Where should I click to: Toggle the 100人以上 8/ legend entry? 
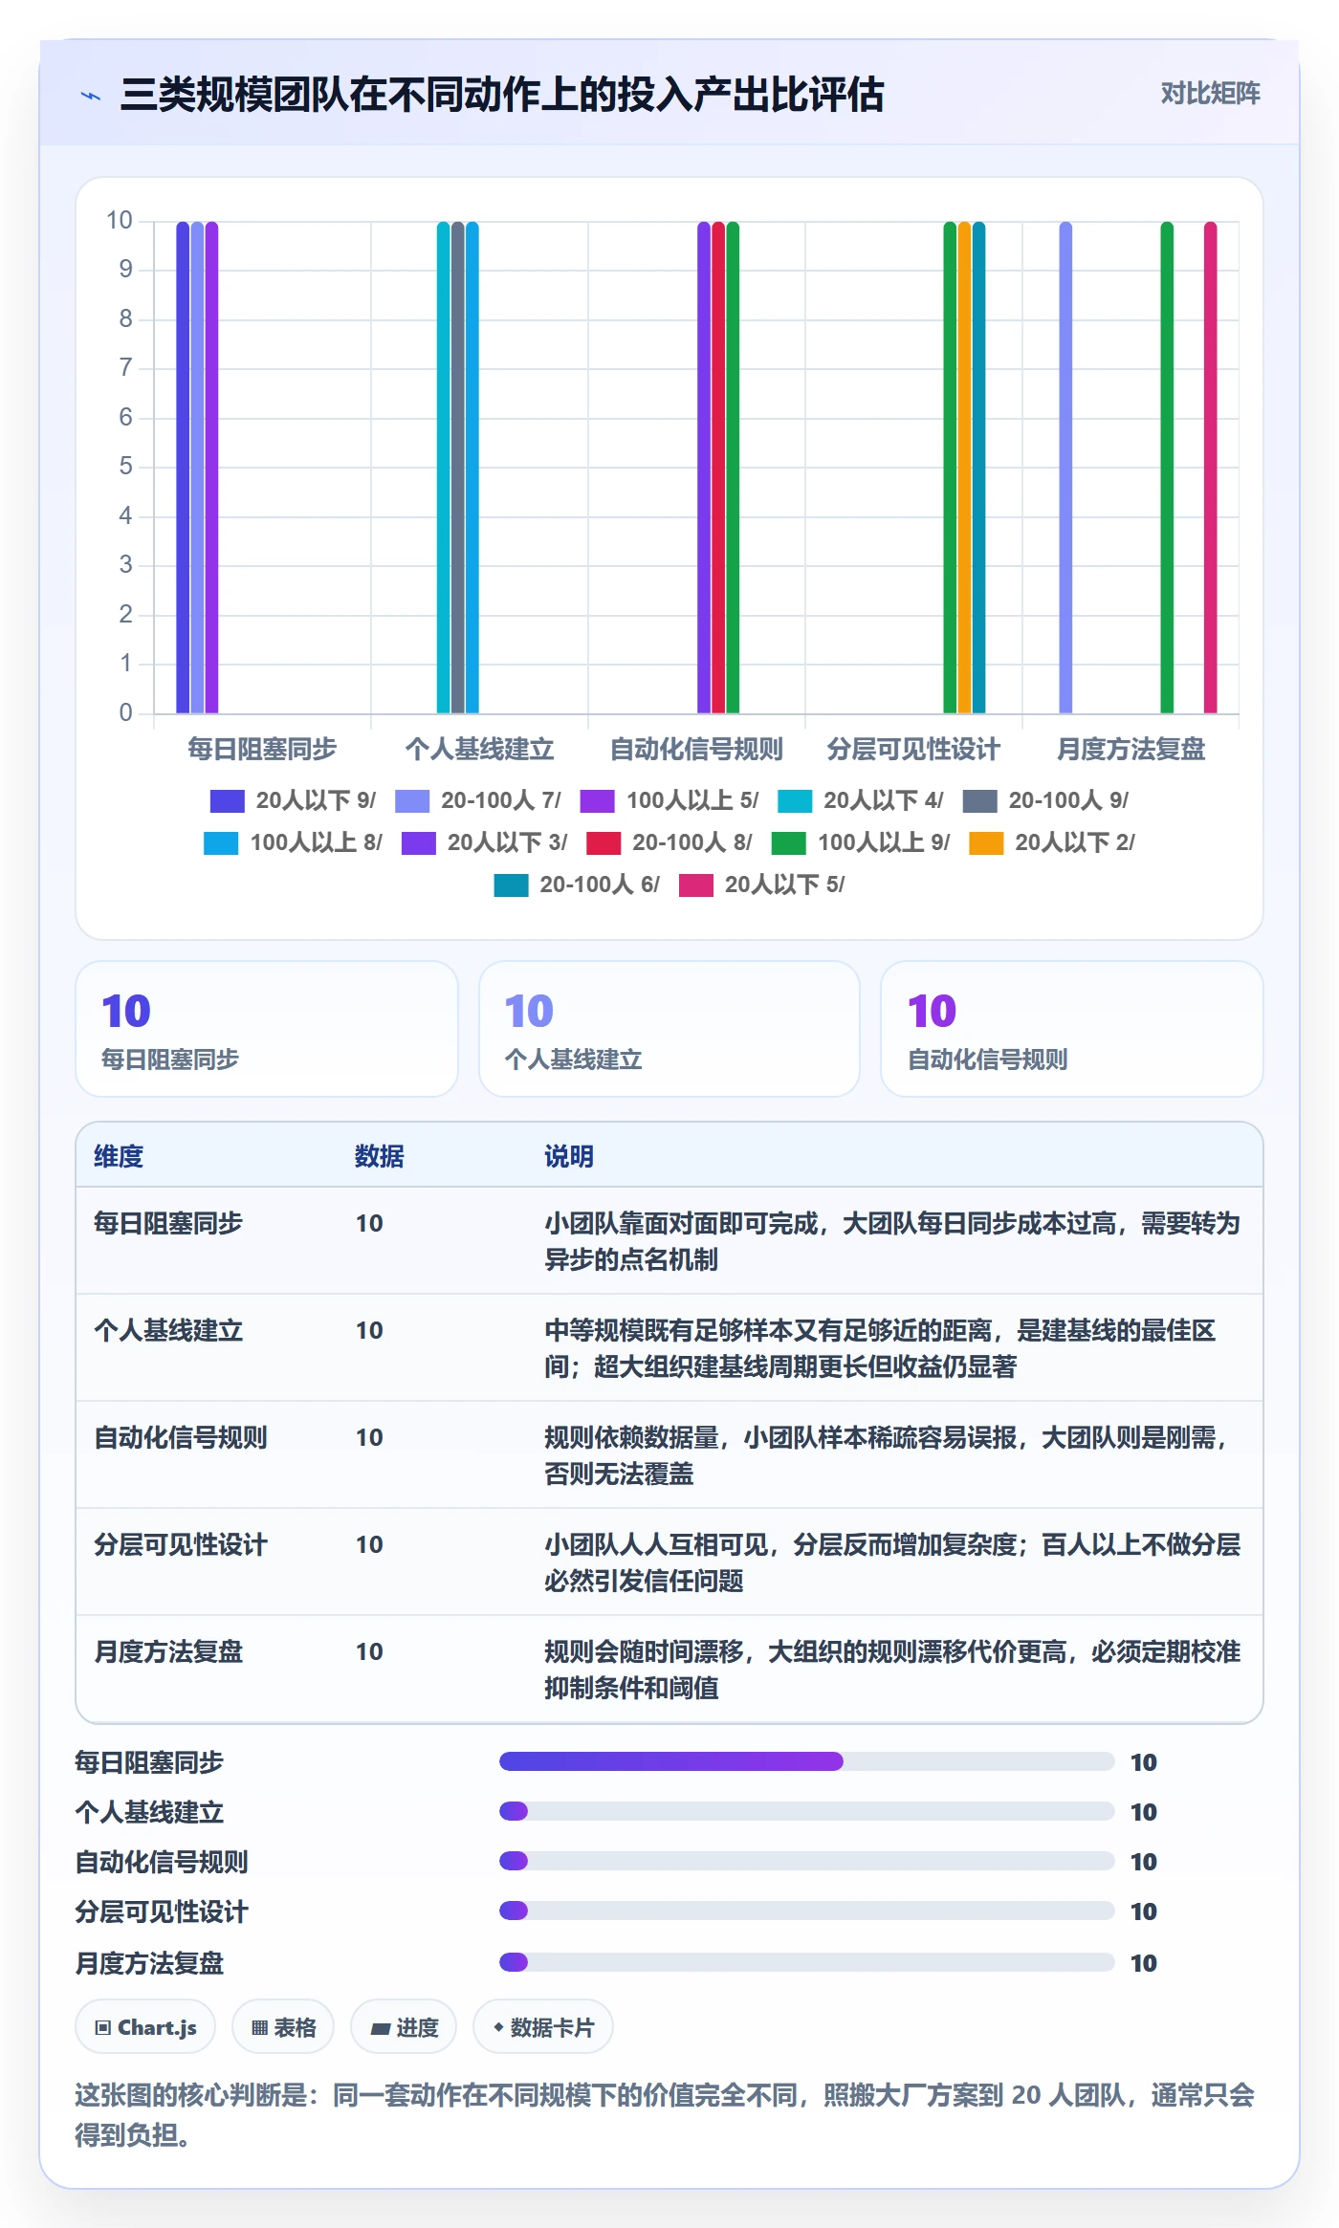point(293,843)
